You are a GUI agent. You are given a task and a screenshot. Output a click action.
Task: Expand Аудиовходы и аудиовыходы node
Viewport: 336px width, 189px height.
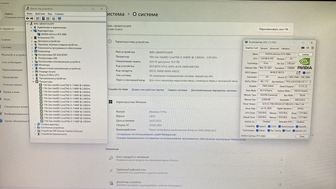tap(31, 28)
